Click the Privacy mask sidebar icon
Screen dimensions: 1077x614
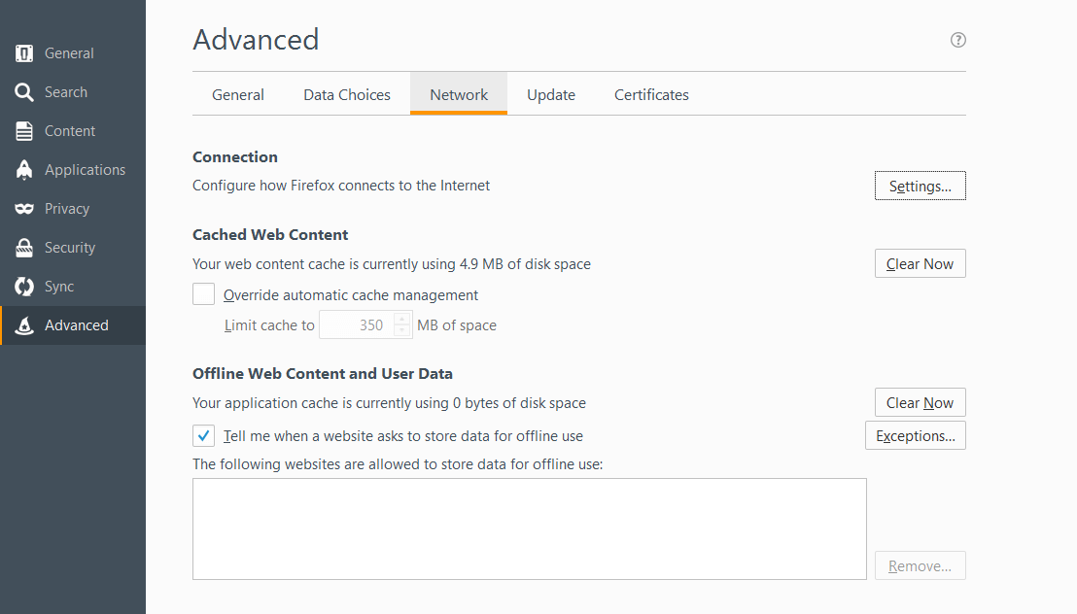pyautogui.click(x=24, y=208)
